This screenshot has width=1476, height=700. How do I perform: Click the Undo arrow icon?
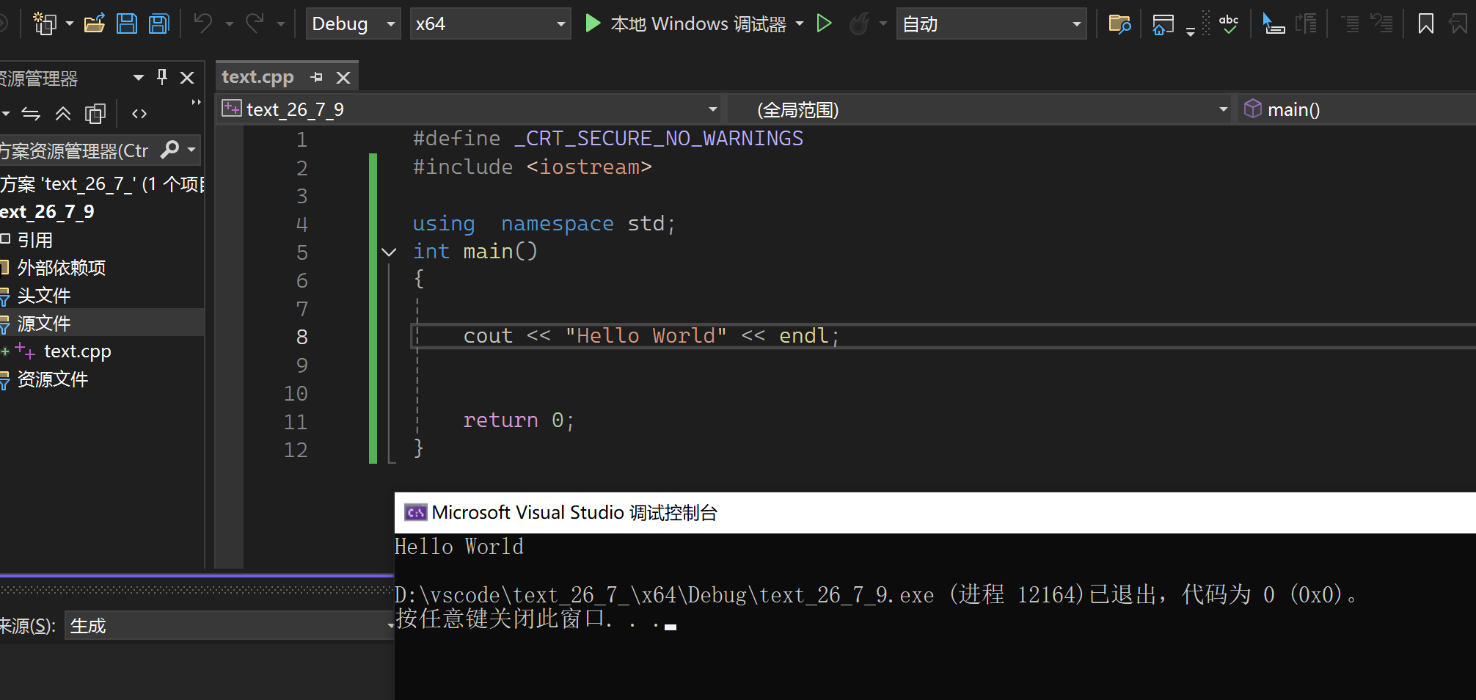203,24
